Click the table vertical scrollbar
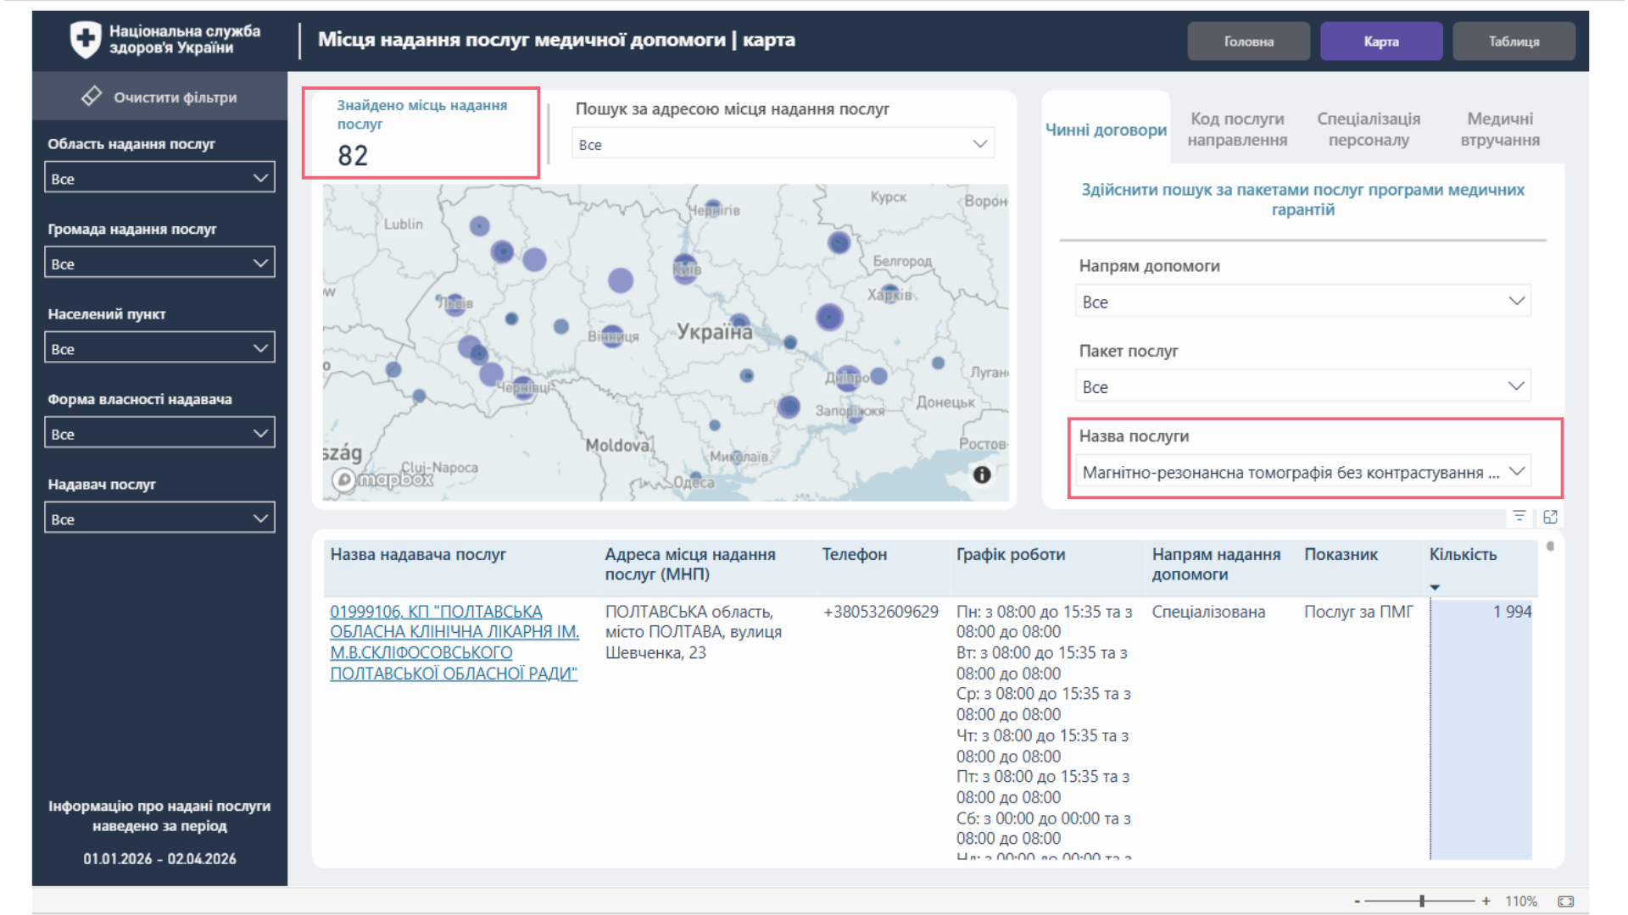The width and height of the screenshot is (1628, 915). pyautogui.click(x=1550, y=546)
